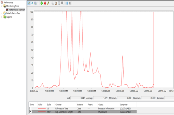This screenshot has height=115, width=174.
Task: Expand the Data Collector Sets node
Action: point(2,13)
